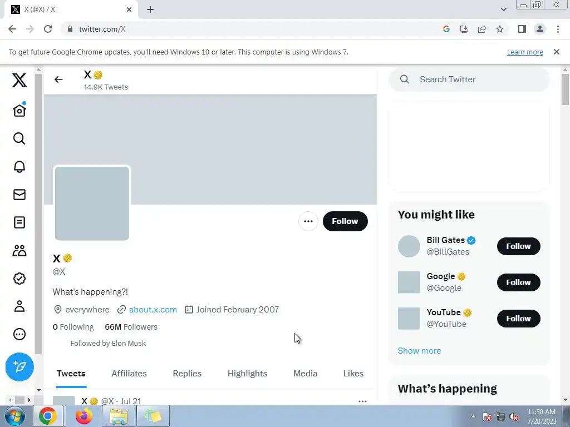Follow the X profile
570x427 pixels.
[345, 221]
